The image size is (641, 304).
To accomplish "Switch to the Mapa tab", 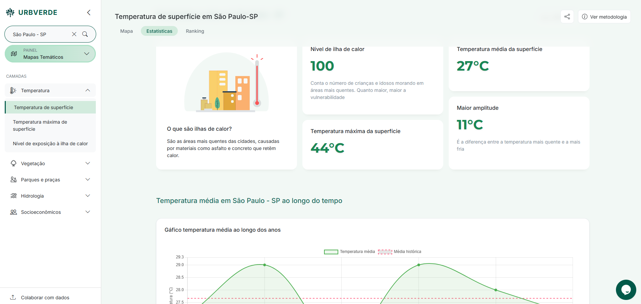I will (x=126, y=31).
